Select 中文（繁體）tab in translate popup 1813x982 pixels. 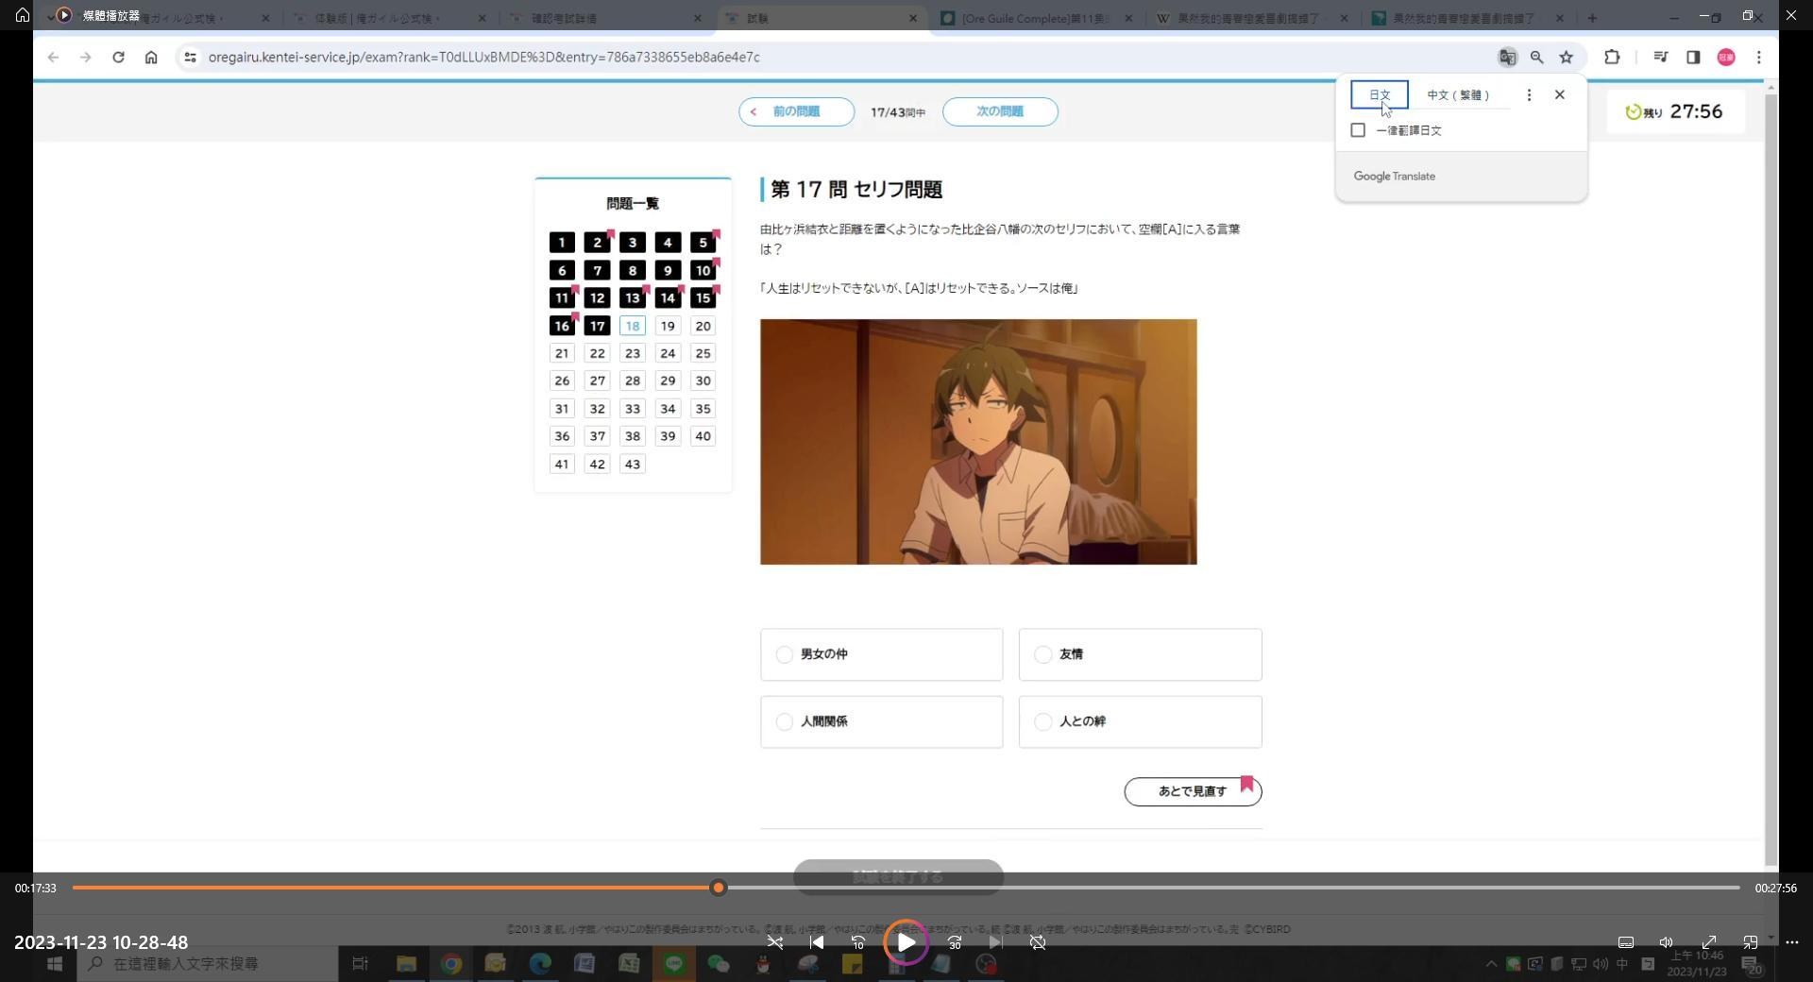1458,95
